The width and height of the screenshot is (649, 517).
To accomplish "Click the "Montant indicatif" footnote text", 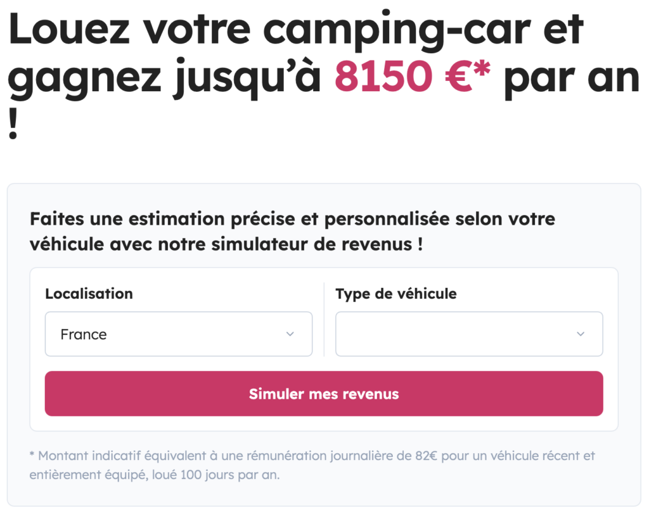I will pos(90,456).
